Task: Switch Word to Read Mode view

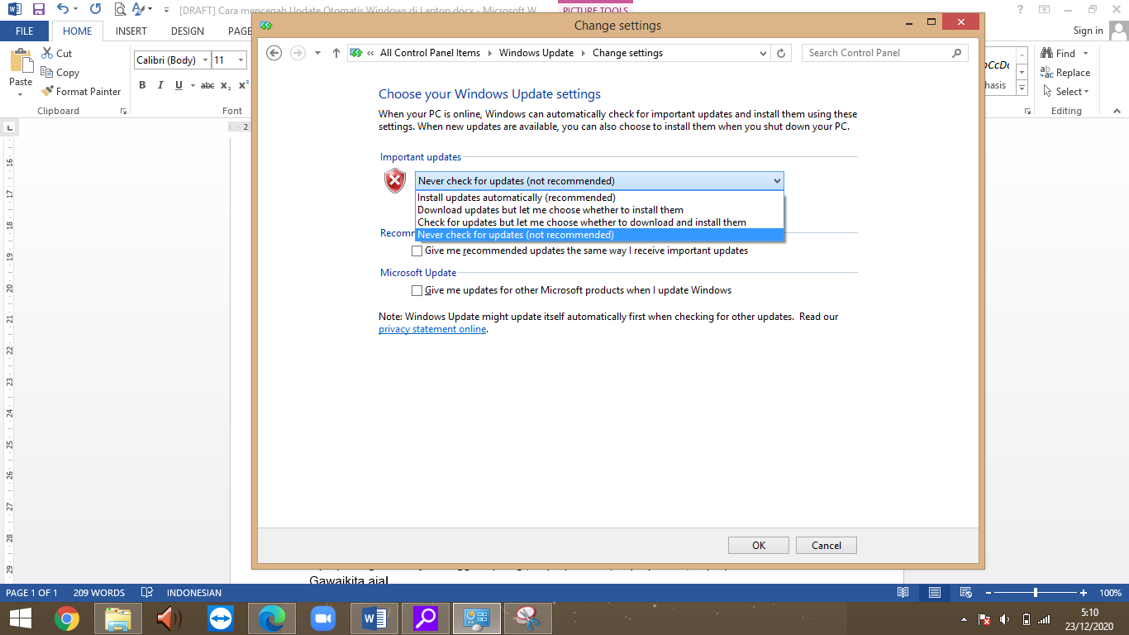Action: coord(903,593)
